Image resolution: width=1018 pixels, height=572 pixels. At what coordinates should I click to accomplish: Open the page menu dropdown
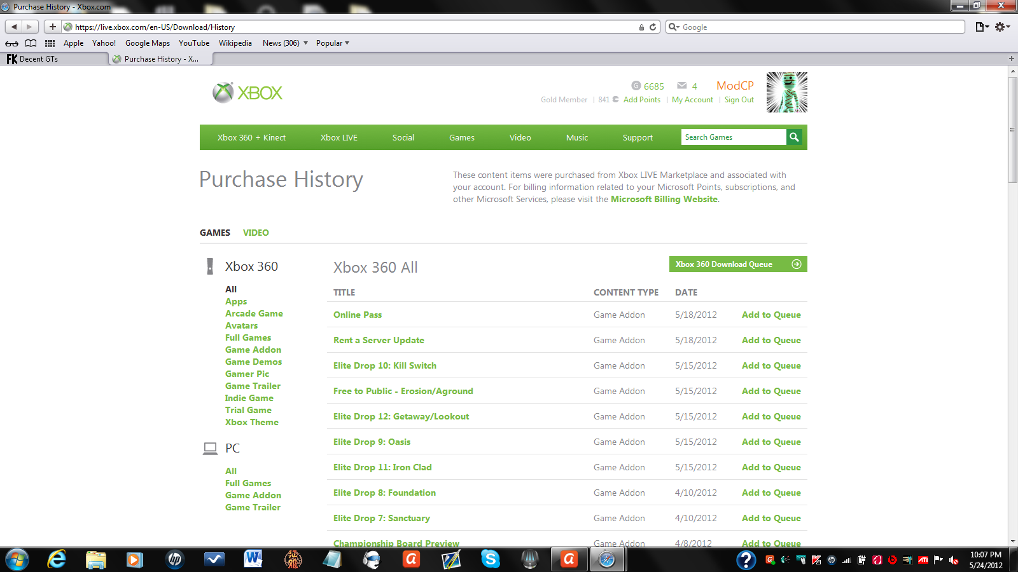pyautogui.click(x=982, y=27)
